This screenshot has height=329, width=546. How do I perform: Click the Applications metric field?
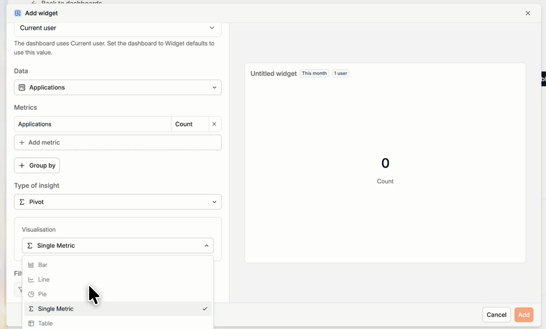pyautogui.click(x=93, y=124)
